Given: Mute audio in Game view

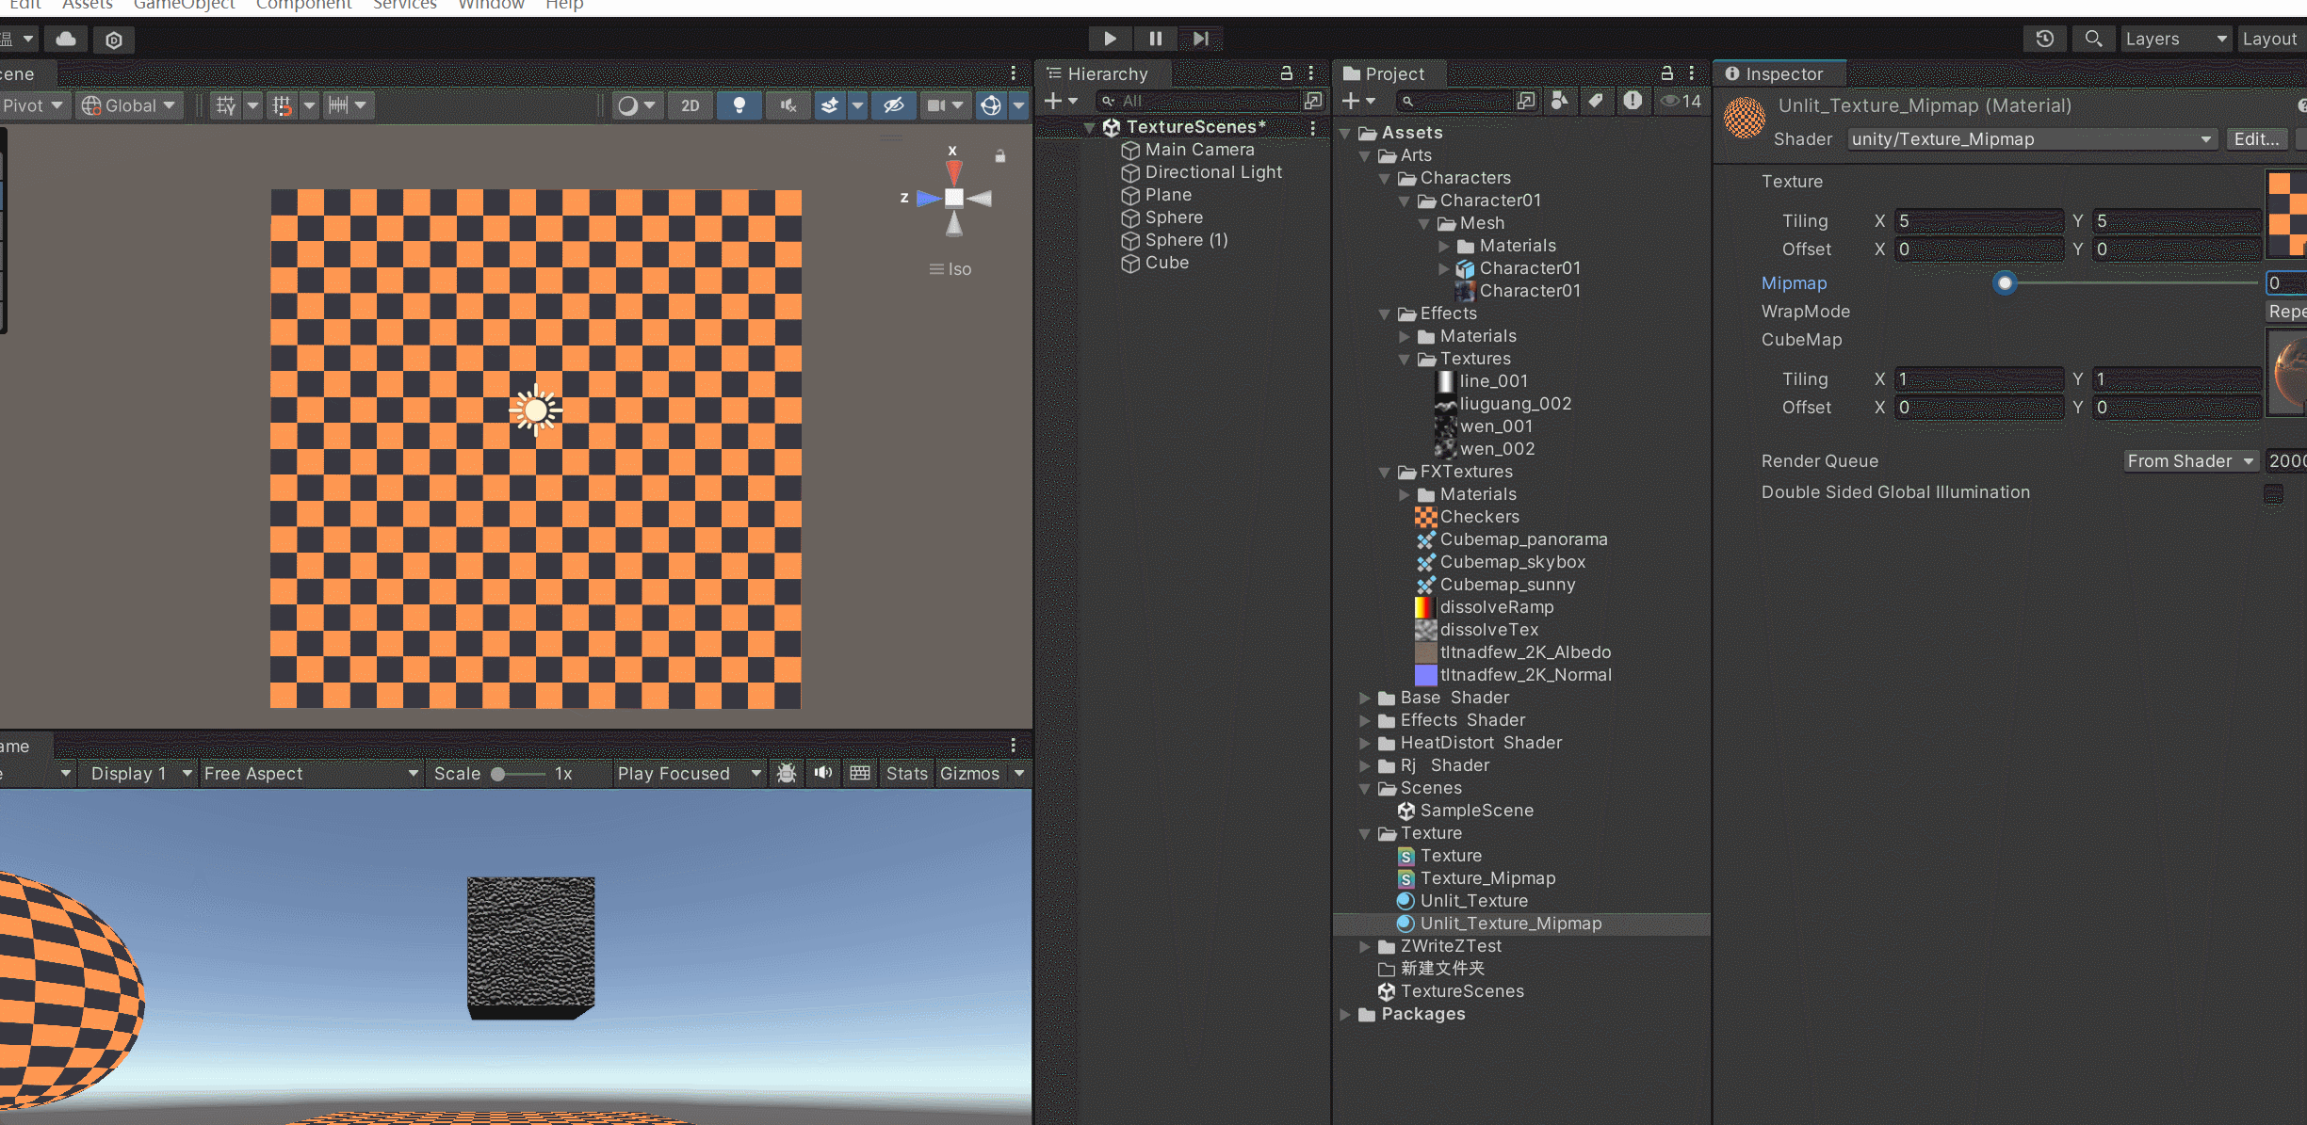Looking at the screenshot, I should [823, 773].
